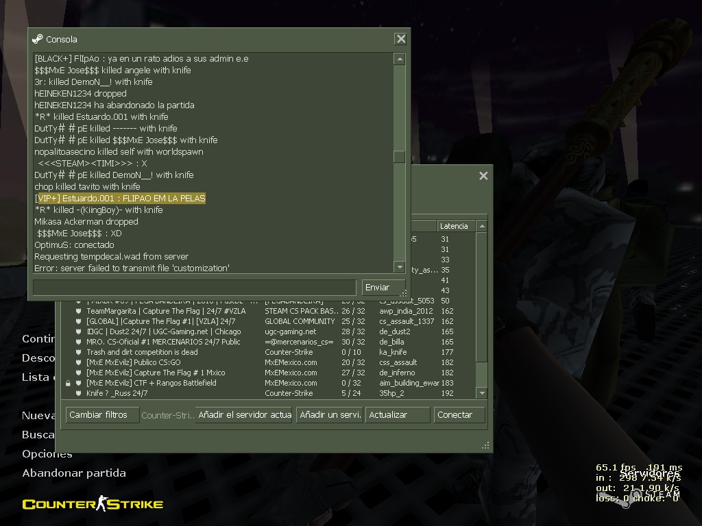702x526 pixels.
Task: Click the Conectar button
Action: pyautogui.click(x=459, y=414)
